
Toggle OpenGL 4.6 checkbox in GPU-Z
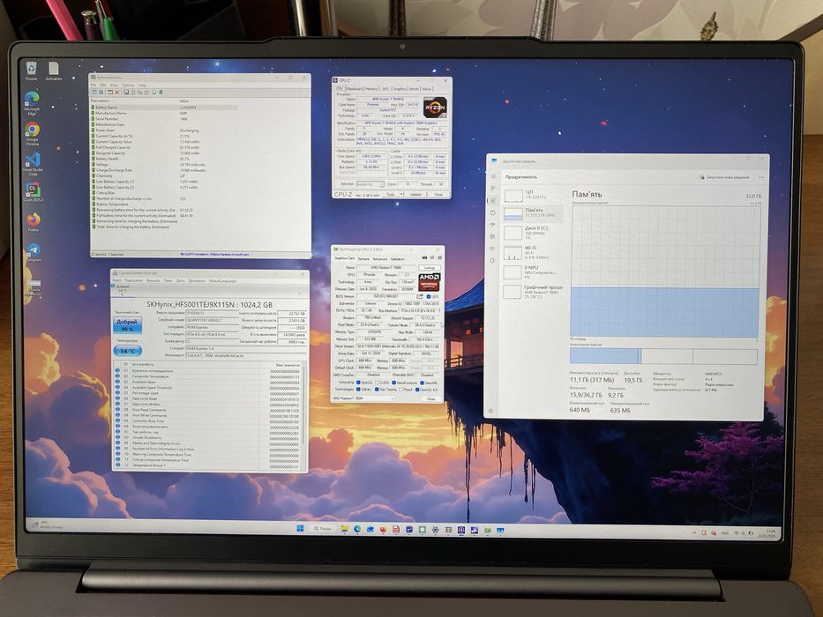pyautogui.click(x=417, y=390)
